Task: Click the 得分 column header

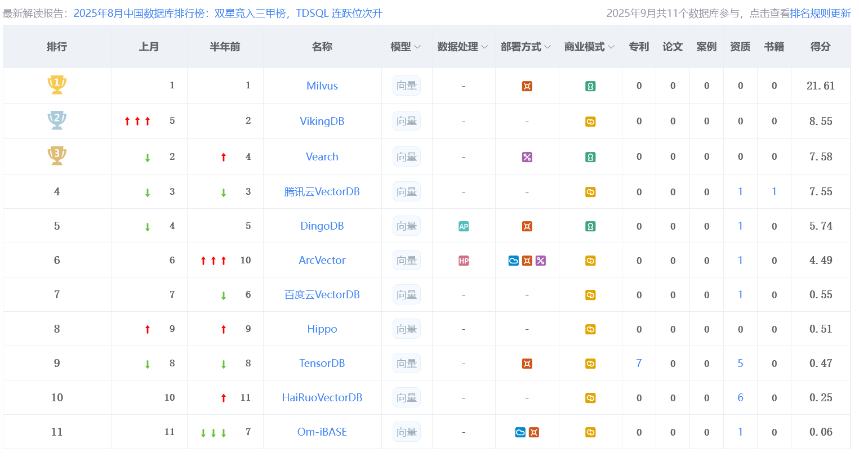Action: coord(820,47)
